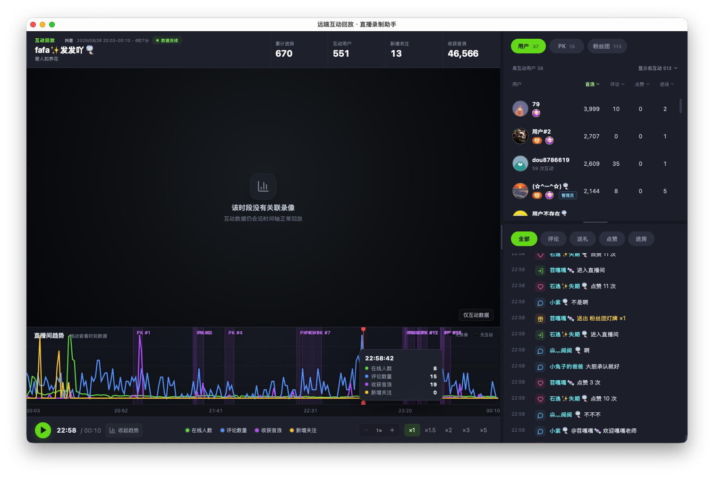This screenshot has height=478, width=714.
Task: Toggle the 评论数量 series in the legend
Action: [234, 430]
